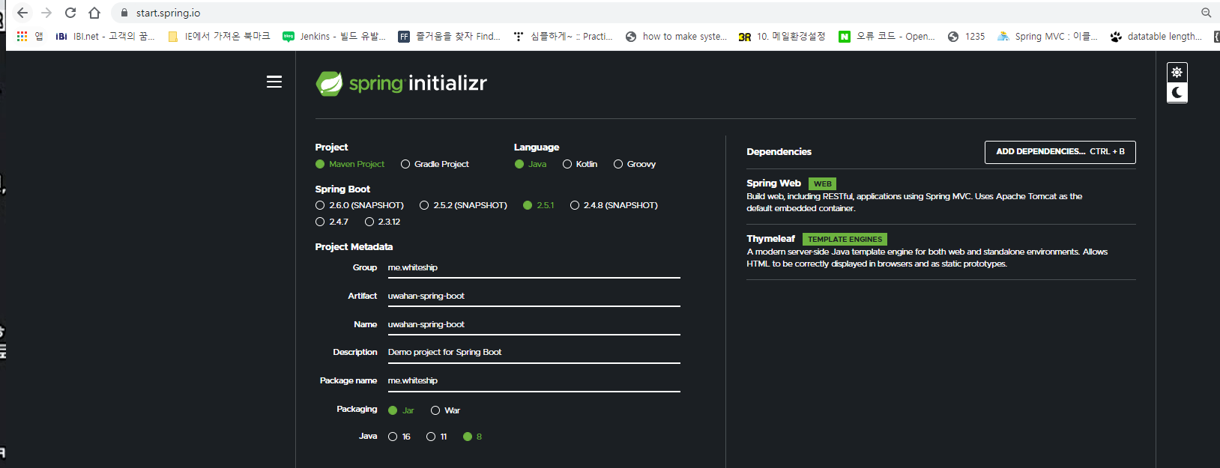
Task: Click the start.spring.io address bar
Action: click(659, 13)
